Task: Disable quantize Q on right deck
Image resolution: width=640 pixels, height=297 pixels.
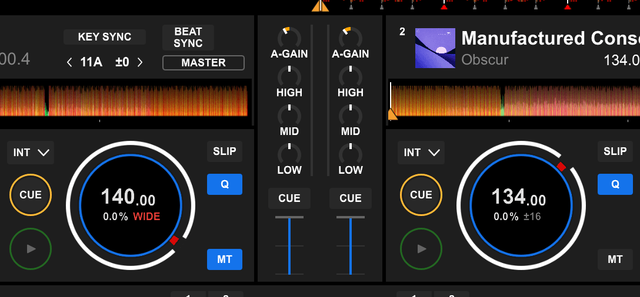Action: (x=615, y=184)
